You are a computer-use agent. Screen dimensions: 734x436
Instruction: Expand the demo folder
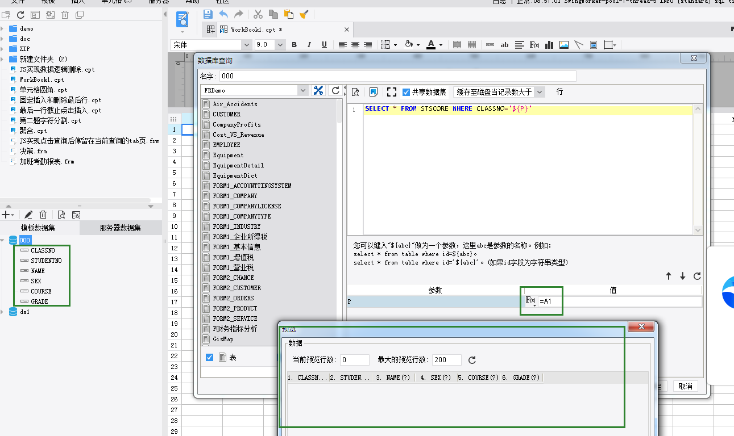click(x=2, y=28)
